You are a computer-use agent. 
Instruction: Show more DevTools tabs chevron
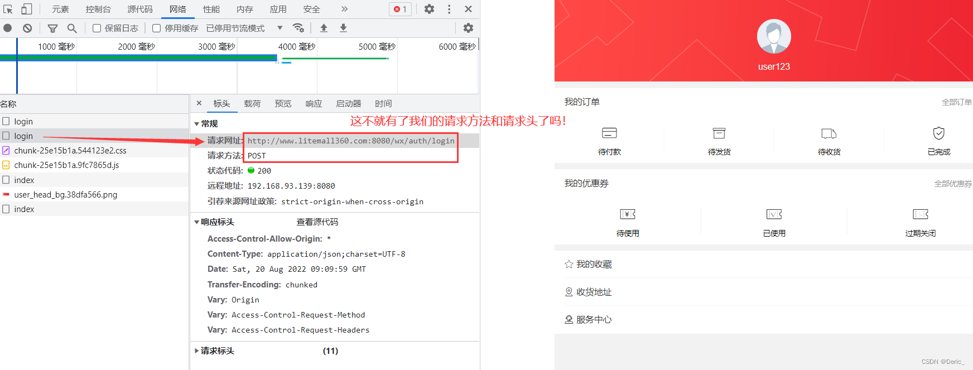tap(344, 9)
